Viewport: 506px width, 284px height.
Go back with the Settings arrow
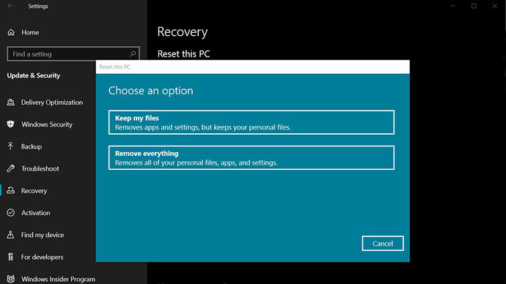11,6
